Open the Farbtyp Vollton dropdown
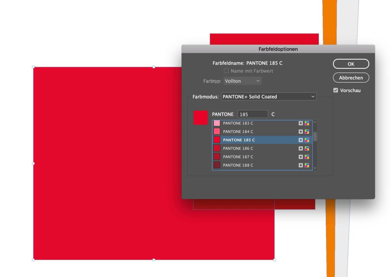 tap(242, 81)
